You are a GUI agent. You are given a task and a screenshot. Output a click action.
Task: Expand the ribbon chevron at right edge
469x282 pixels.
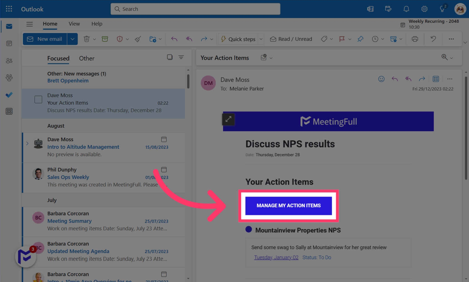[465, 42]
